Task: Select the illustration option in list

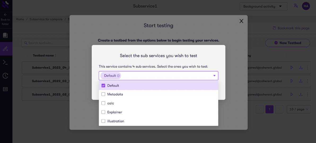Action: click(x=116, y=121)
